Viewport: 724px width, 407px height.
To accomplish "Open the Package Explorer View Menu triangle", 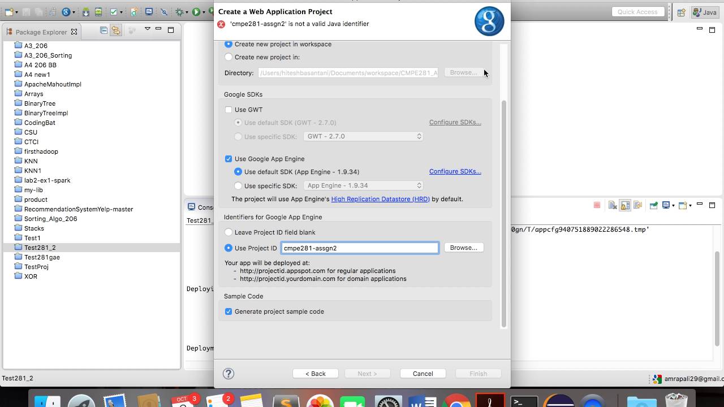I will tap(147, 29).
